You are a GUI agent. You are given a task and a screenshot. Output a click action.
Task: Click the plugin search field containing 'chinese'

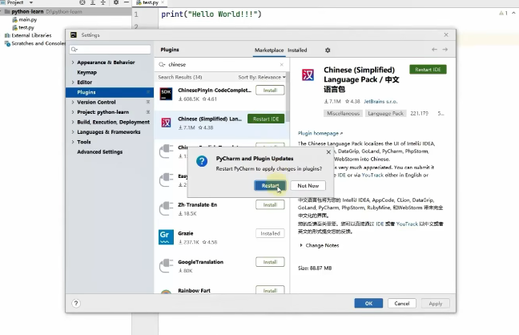coord(222,65)
